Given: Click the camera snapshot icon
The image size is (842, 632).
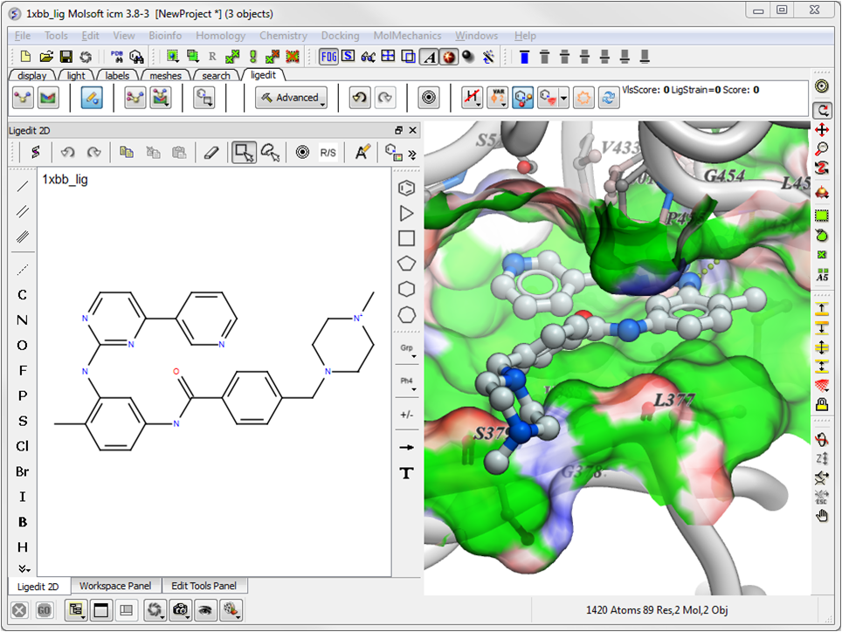Looking at the screenshot, I should pos(181,609).
